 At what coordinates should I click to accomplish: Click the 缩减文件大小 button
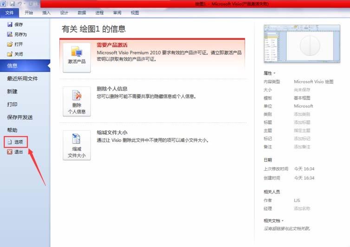click(x=77, y=145)
